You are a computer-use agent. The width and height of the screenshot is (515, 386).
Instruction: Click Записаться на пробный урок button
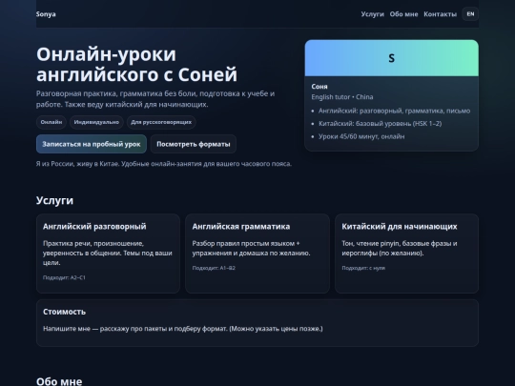(92, 144)
